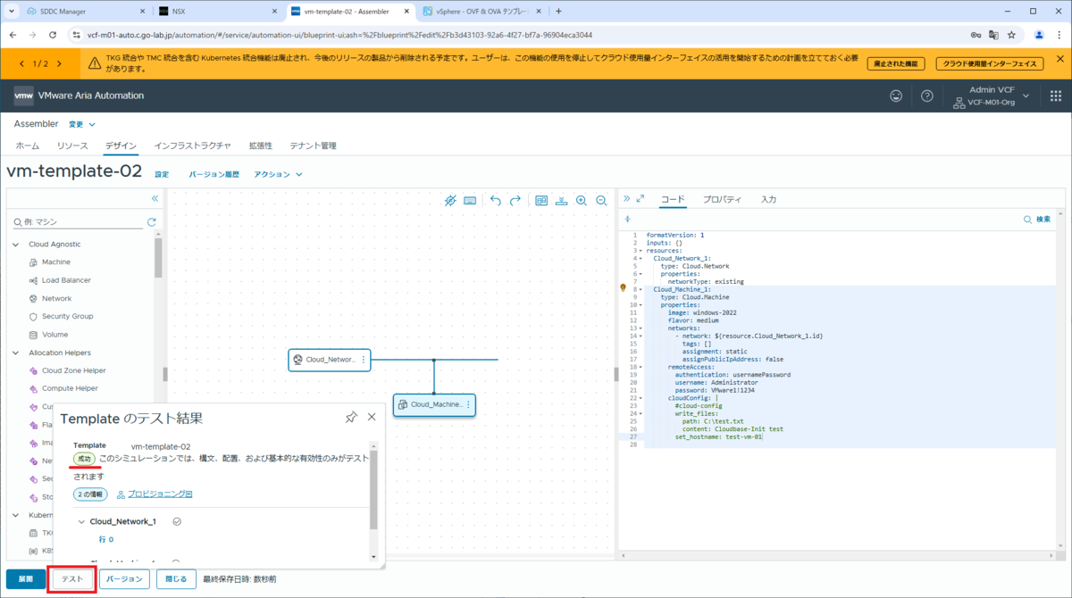Fold code at line 8 Cloud_Machine_1
Viewport: 1072px width, 598px height.
[x=641, y=289]
